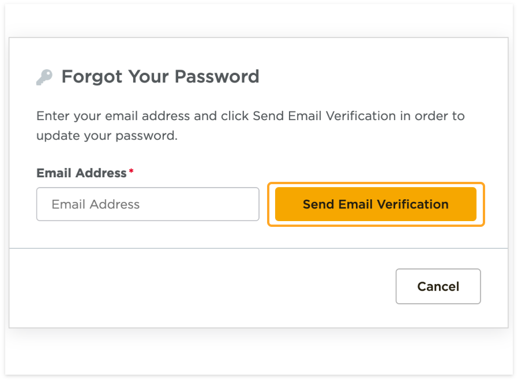
Task: Click the Forgot Your Password heading
Action: (161, 76)
